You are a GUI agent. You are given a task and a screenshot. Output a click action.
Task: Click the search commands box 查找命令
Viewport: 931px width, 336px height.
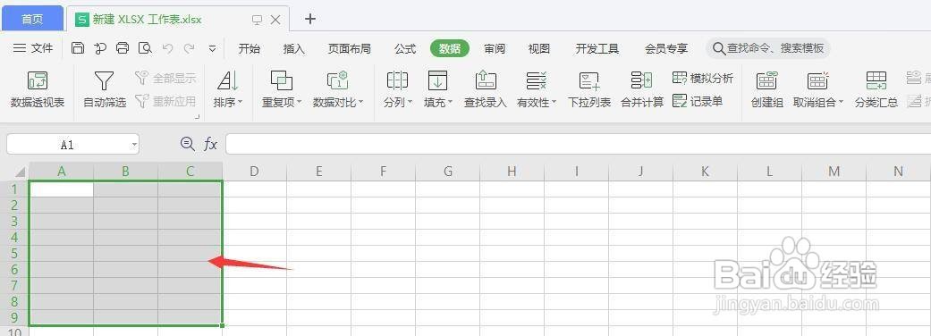(768, 48)
